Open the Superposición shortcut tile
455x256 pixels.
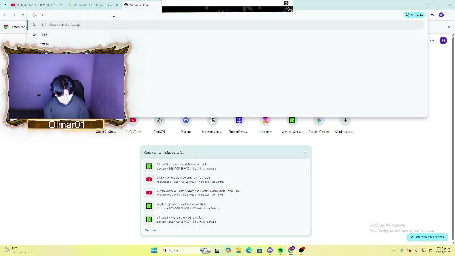(213, 124)
